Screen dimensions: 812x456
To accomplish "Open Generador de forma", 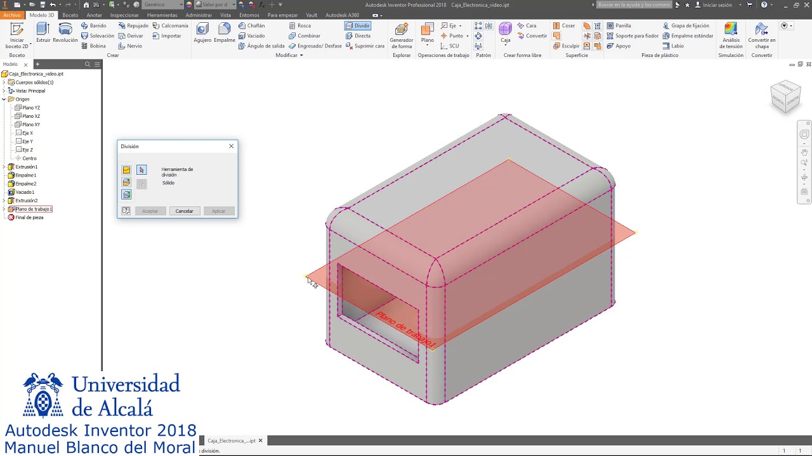I will pos(402,35).
